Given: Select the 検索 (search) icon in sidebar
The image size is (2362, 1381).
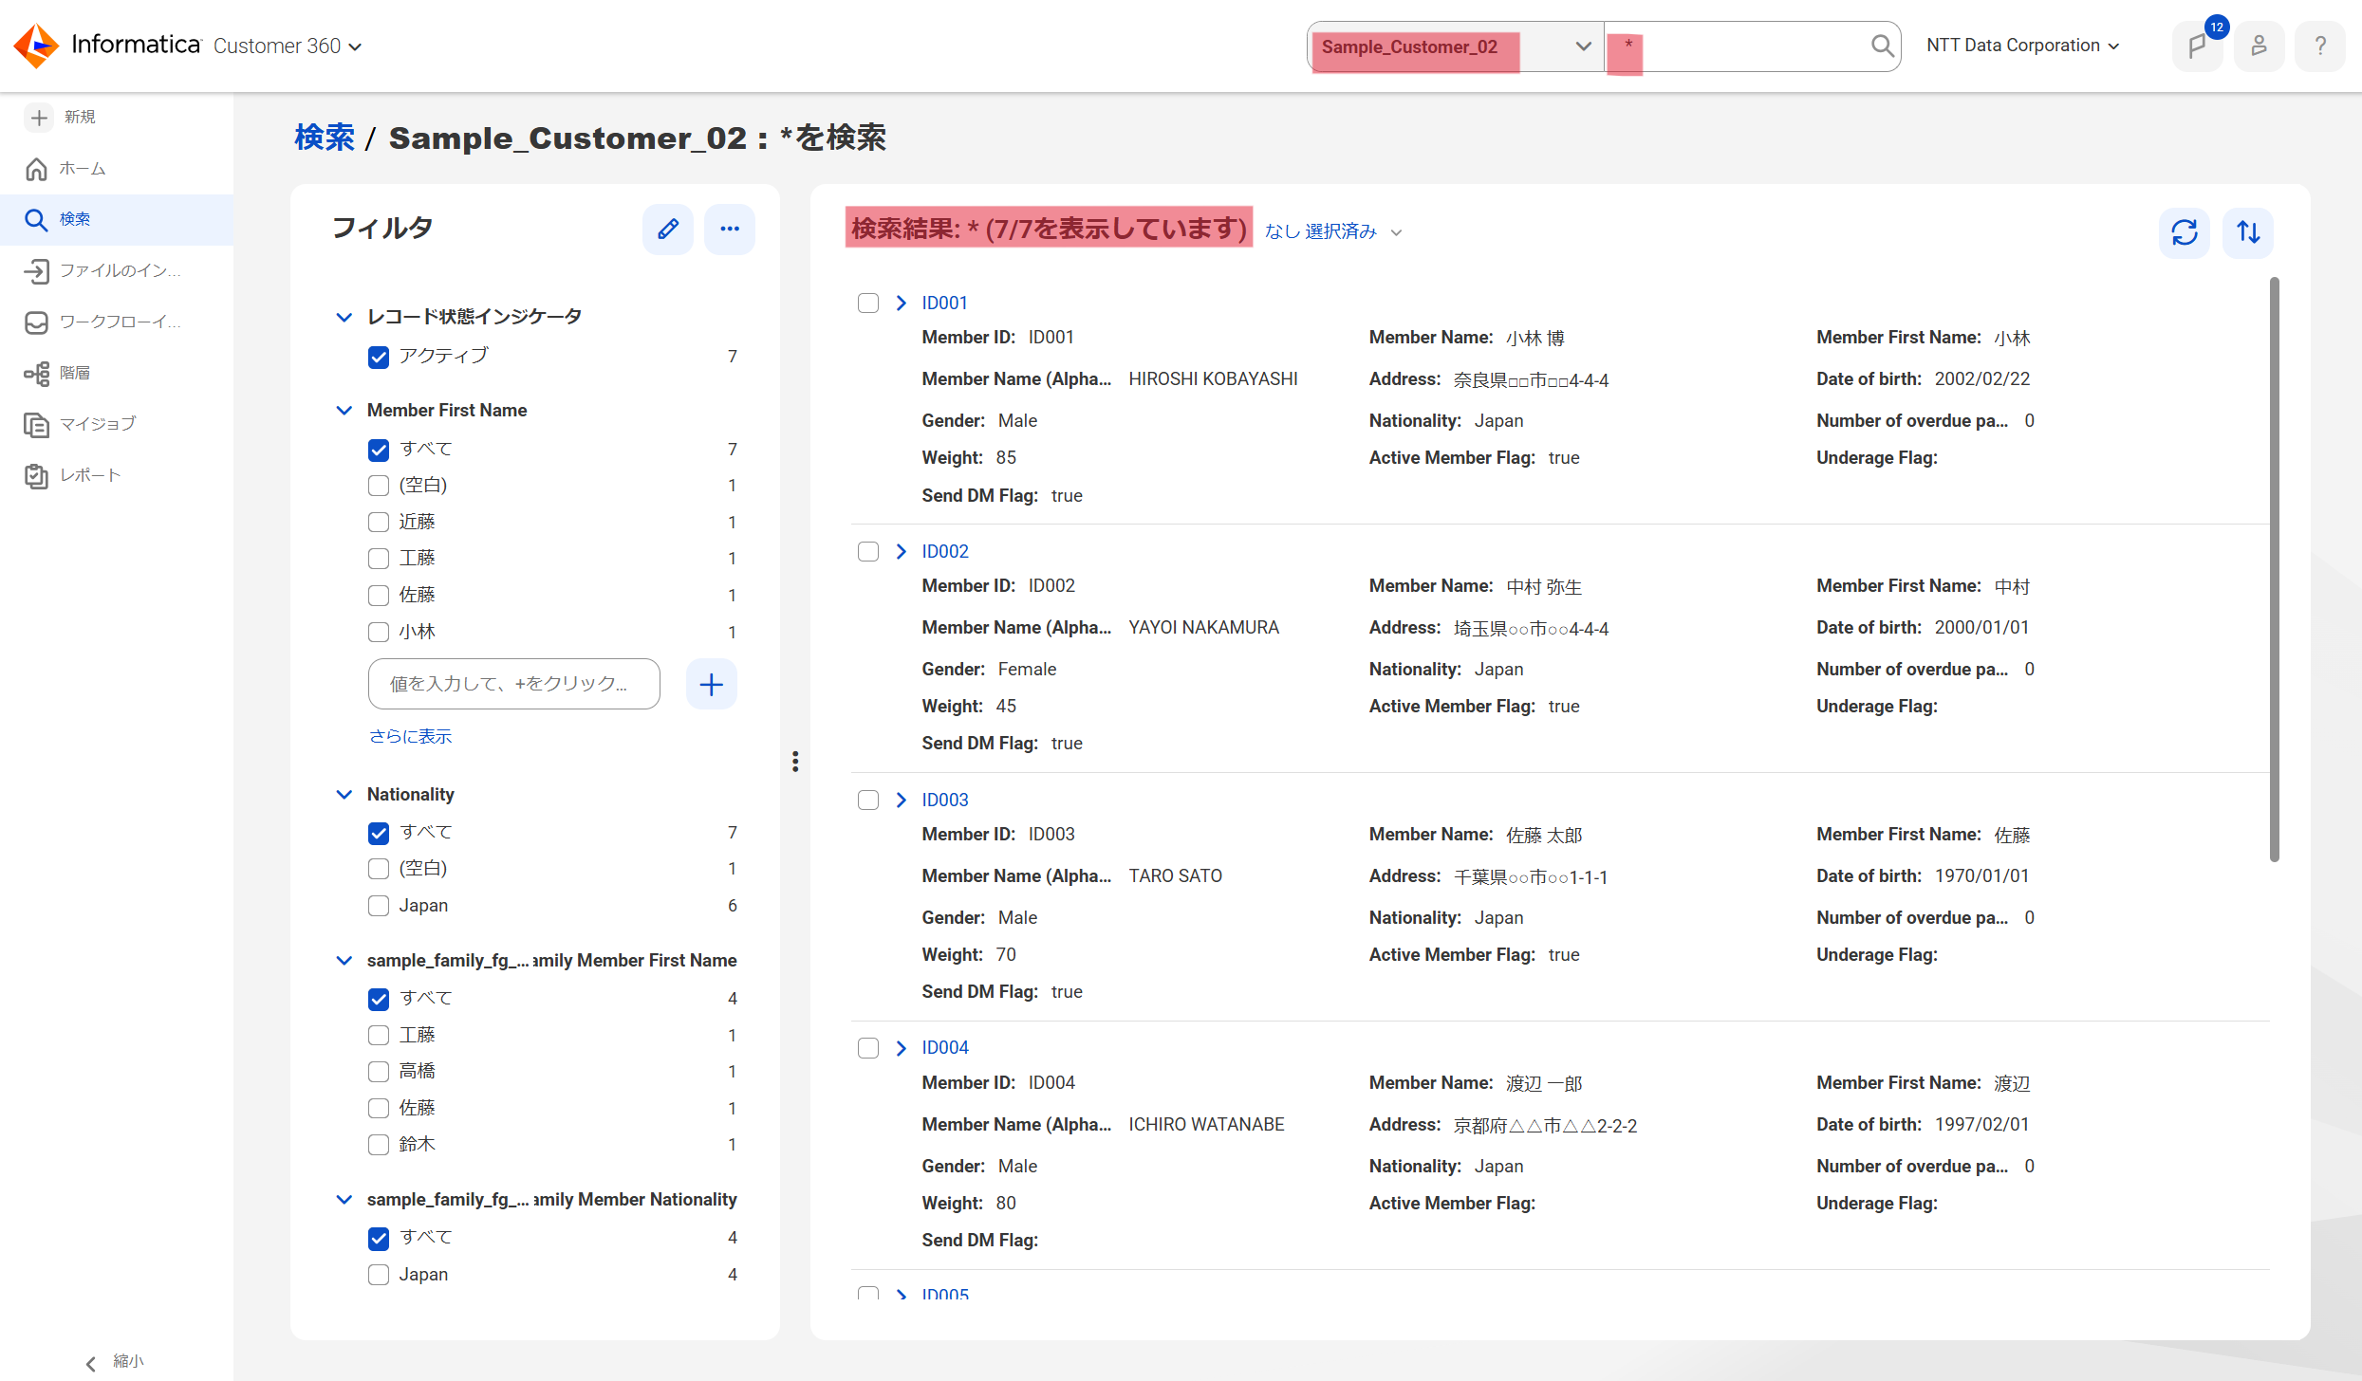Looking at the screenshot, I should click(x=38, y=219).
